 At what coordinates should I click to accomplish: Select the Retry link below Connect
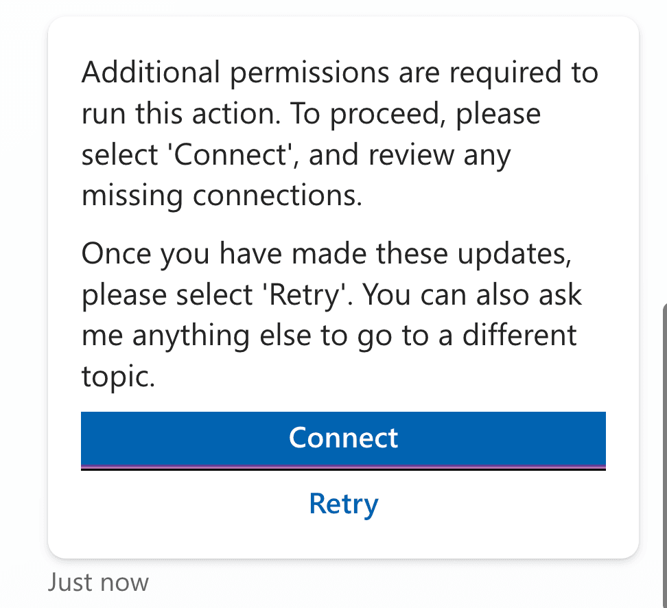[x=343, y=503]
